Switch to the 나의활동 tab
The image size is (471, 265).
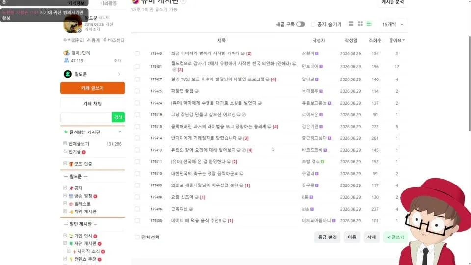click(x=108, y=3)
